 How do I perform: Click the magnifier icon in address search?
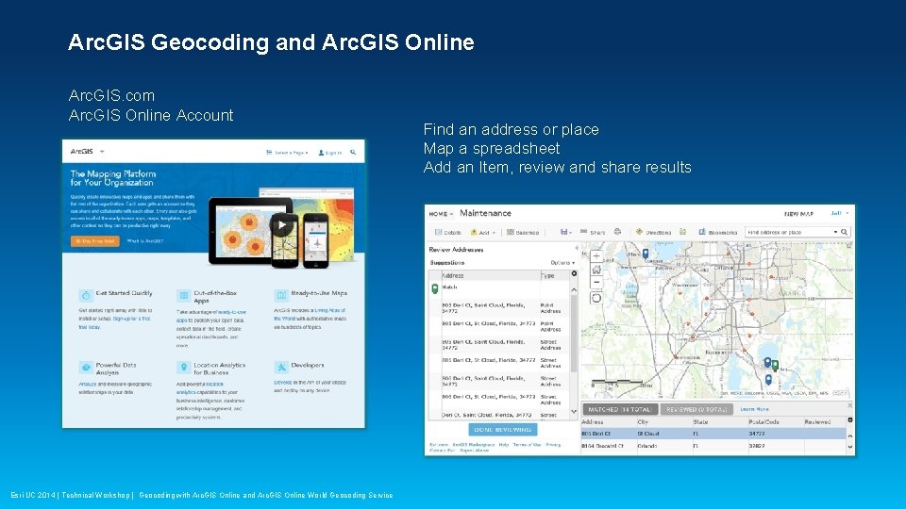coord(844,232)
